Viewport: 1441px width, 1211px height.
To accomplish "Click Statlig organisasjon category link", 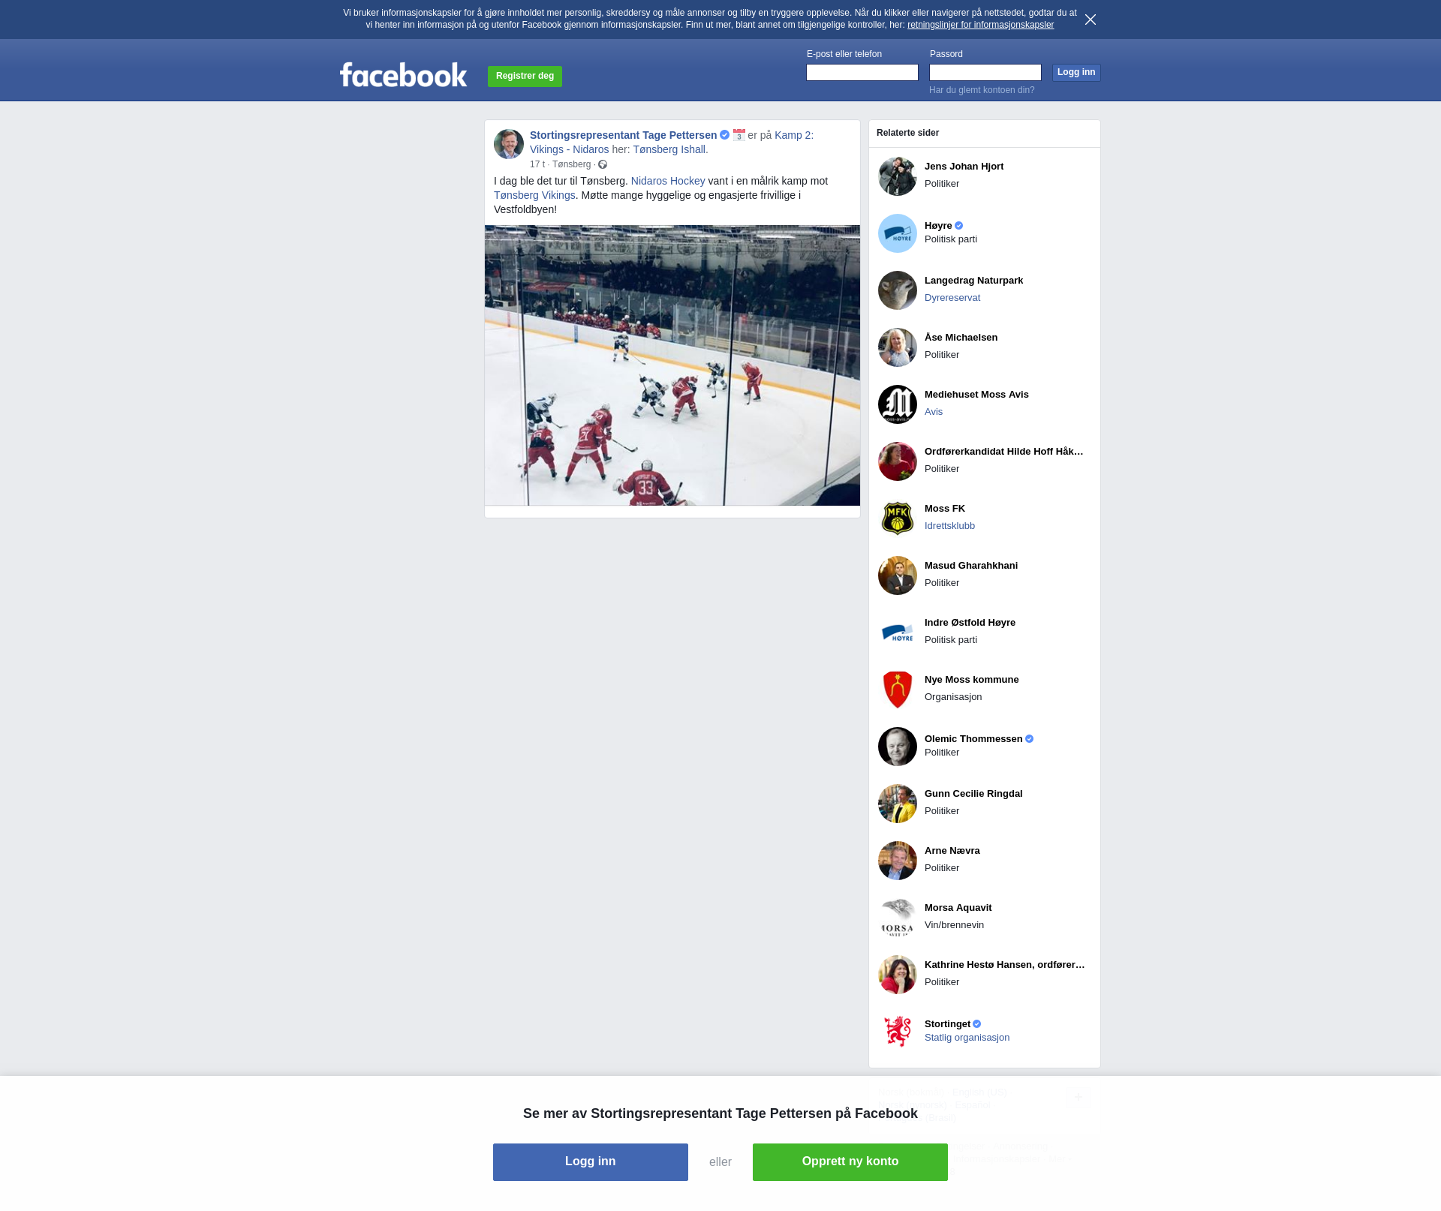I will (x=967, y=1038).
